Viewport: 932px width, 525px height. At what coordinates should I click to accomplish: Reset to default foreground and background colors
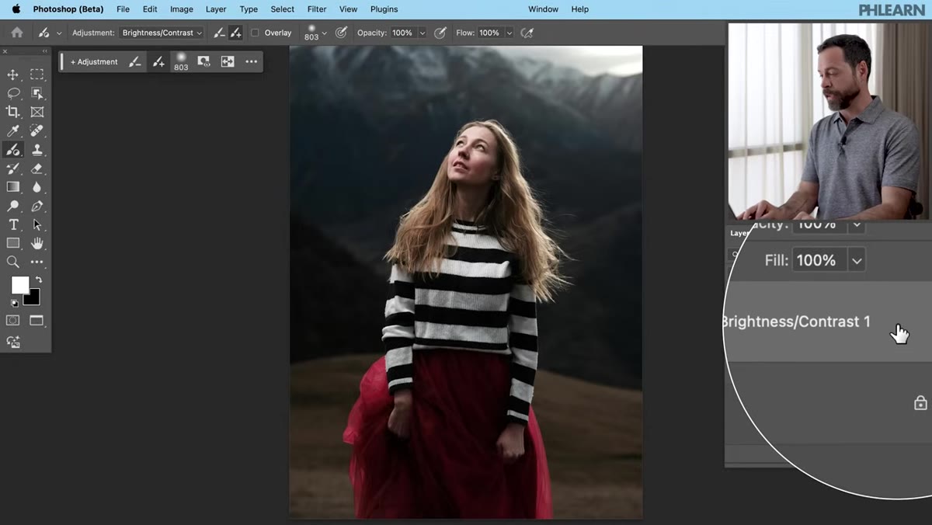point(14,303)
